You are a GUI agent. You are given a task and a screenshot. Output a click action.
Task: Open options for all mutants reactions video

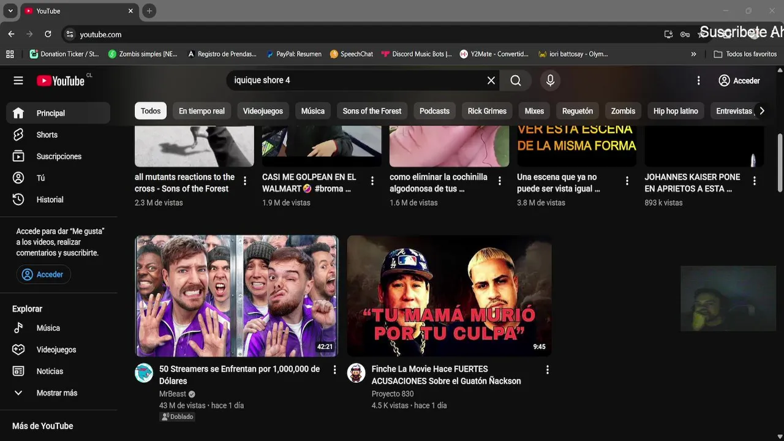point(245,181)
